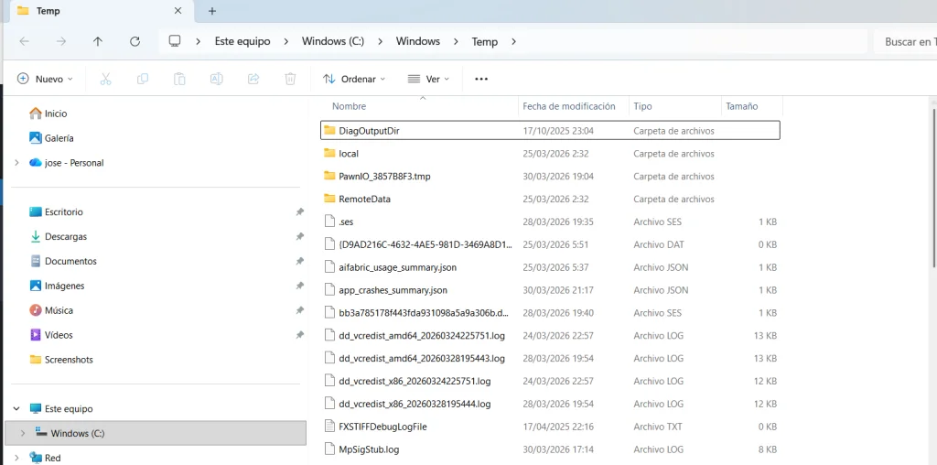The image size is (937, 465).
Task: Click the Buscar search field
Action: coord(905,42)
